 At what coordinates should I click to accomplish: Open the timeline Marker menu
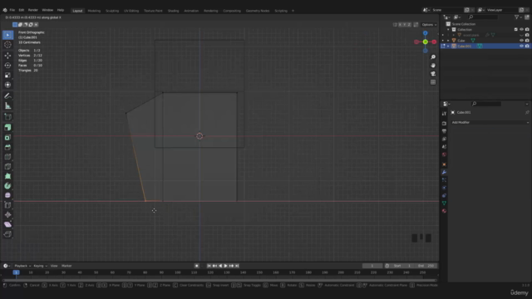tap(66, 266)
